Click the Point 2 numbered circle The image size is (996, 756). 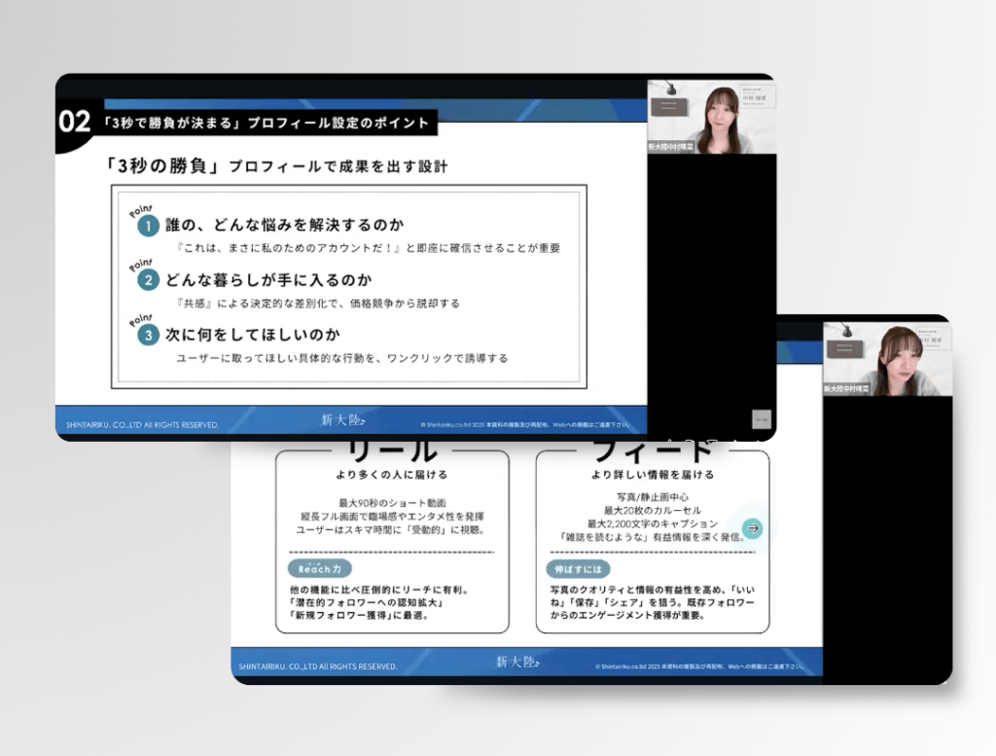(148, 281)
